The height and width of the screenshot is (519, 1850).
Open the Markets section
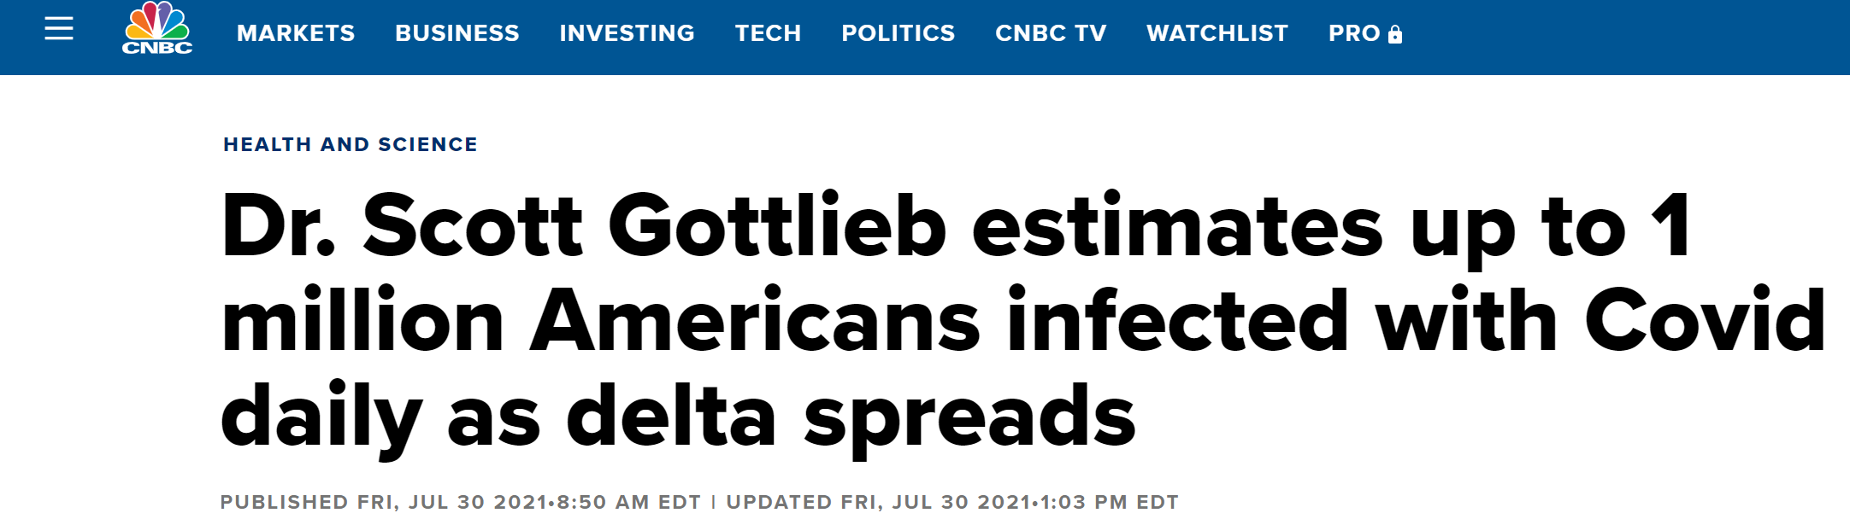(x=296, y=33)
